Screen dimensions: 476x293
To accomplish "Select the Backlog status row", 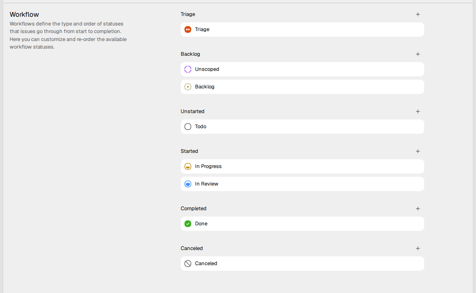I will pyautogui.click(x=302, y=87).
